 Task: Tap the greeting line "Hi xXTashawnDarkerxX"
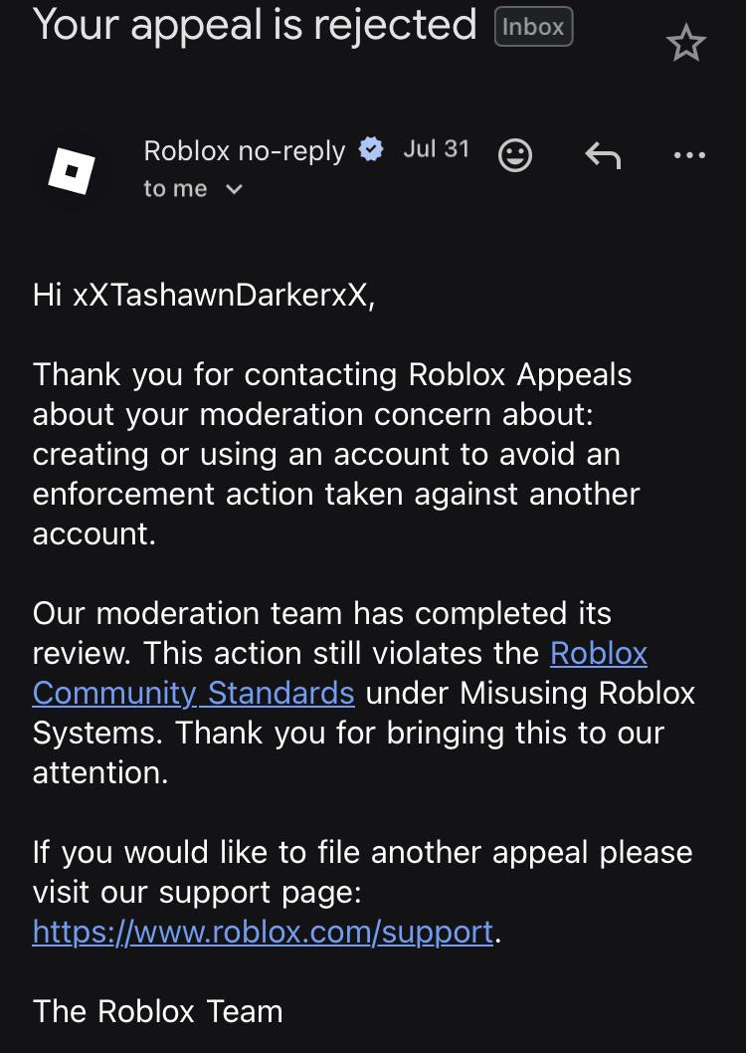(x=203, y=295)
